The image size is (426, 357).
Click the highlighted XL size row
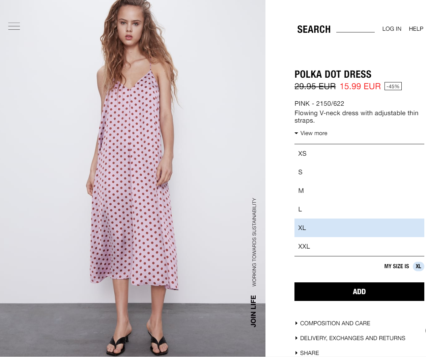pyautogui.click(x=359, y=228)
